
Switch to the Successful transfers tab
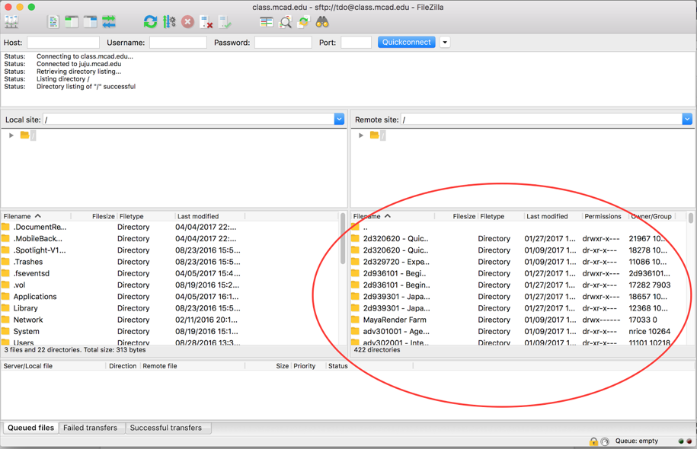pyautogui.click(x=168, y=428)
